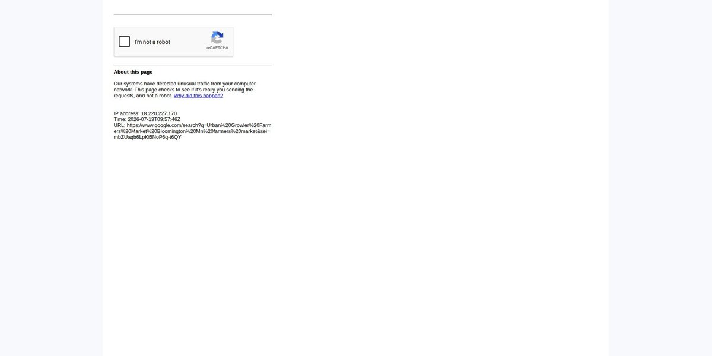Click the "I'm not a robot" label text
712x356 pixels.
click(152, 42)
